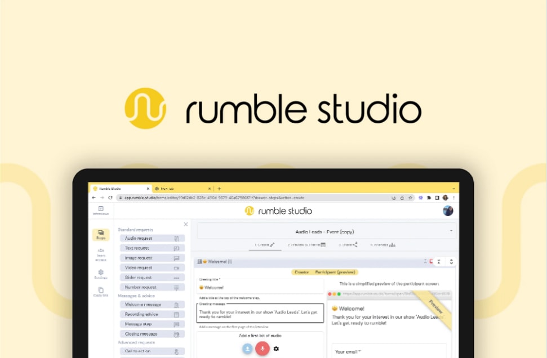
Task: Click the Greeting message text area
Action: (260, 313)
